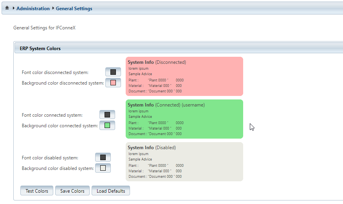Select the General Settings breadcrumb item
The width and height of the screenshot is (343, 204).
pos(74,9)
